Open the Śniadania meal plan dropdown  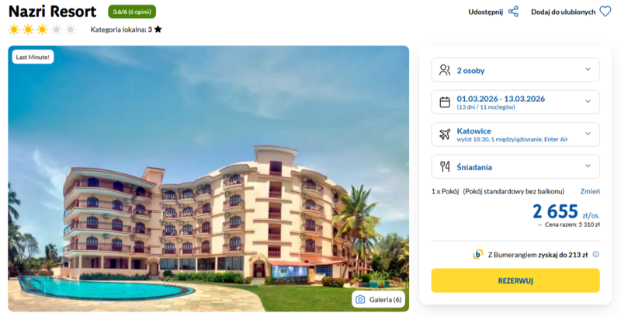click(515, 166)
